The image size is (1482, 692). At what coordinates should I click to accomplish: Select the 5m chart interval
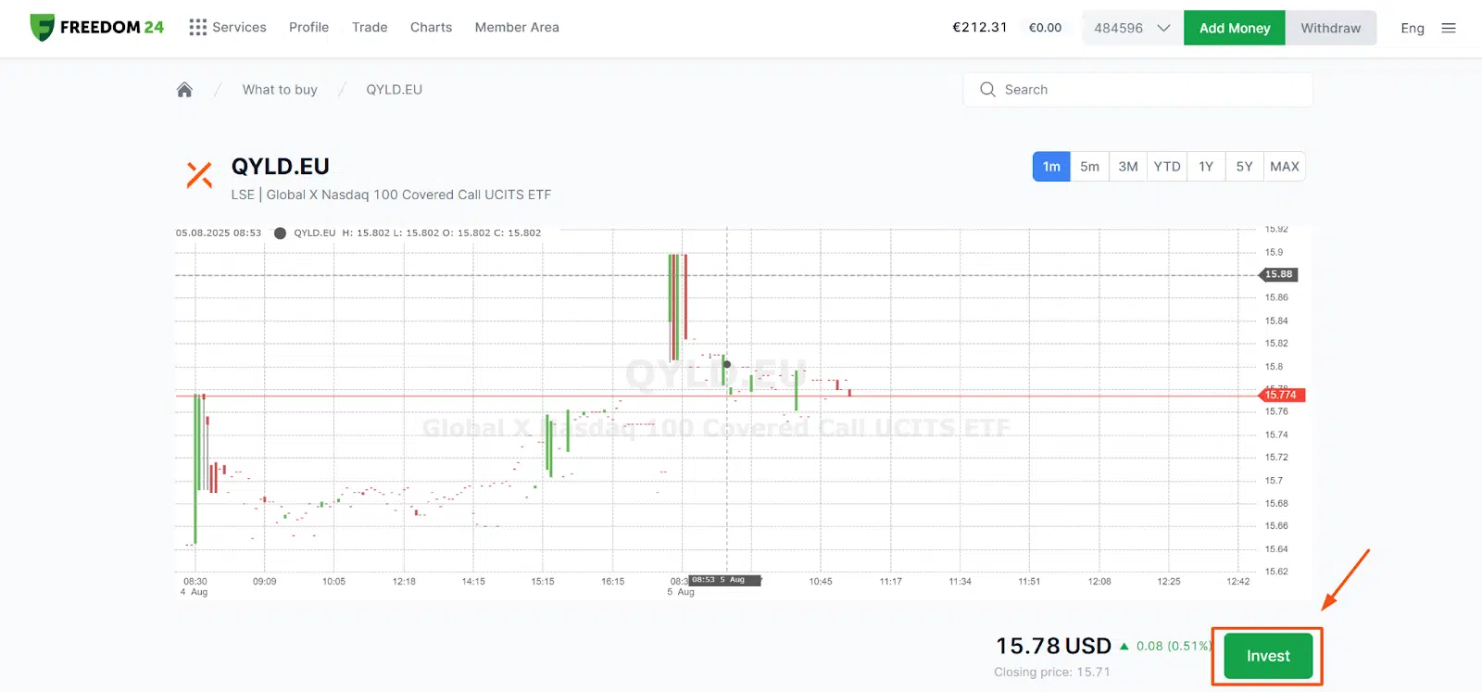coord(1089,167)
